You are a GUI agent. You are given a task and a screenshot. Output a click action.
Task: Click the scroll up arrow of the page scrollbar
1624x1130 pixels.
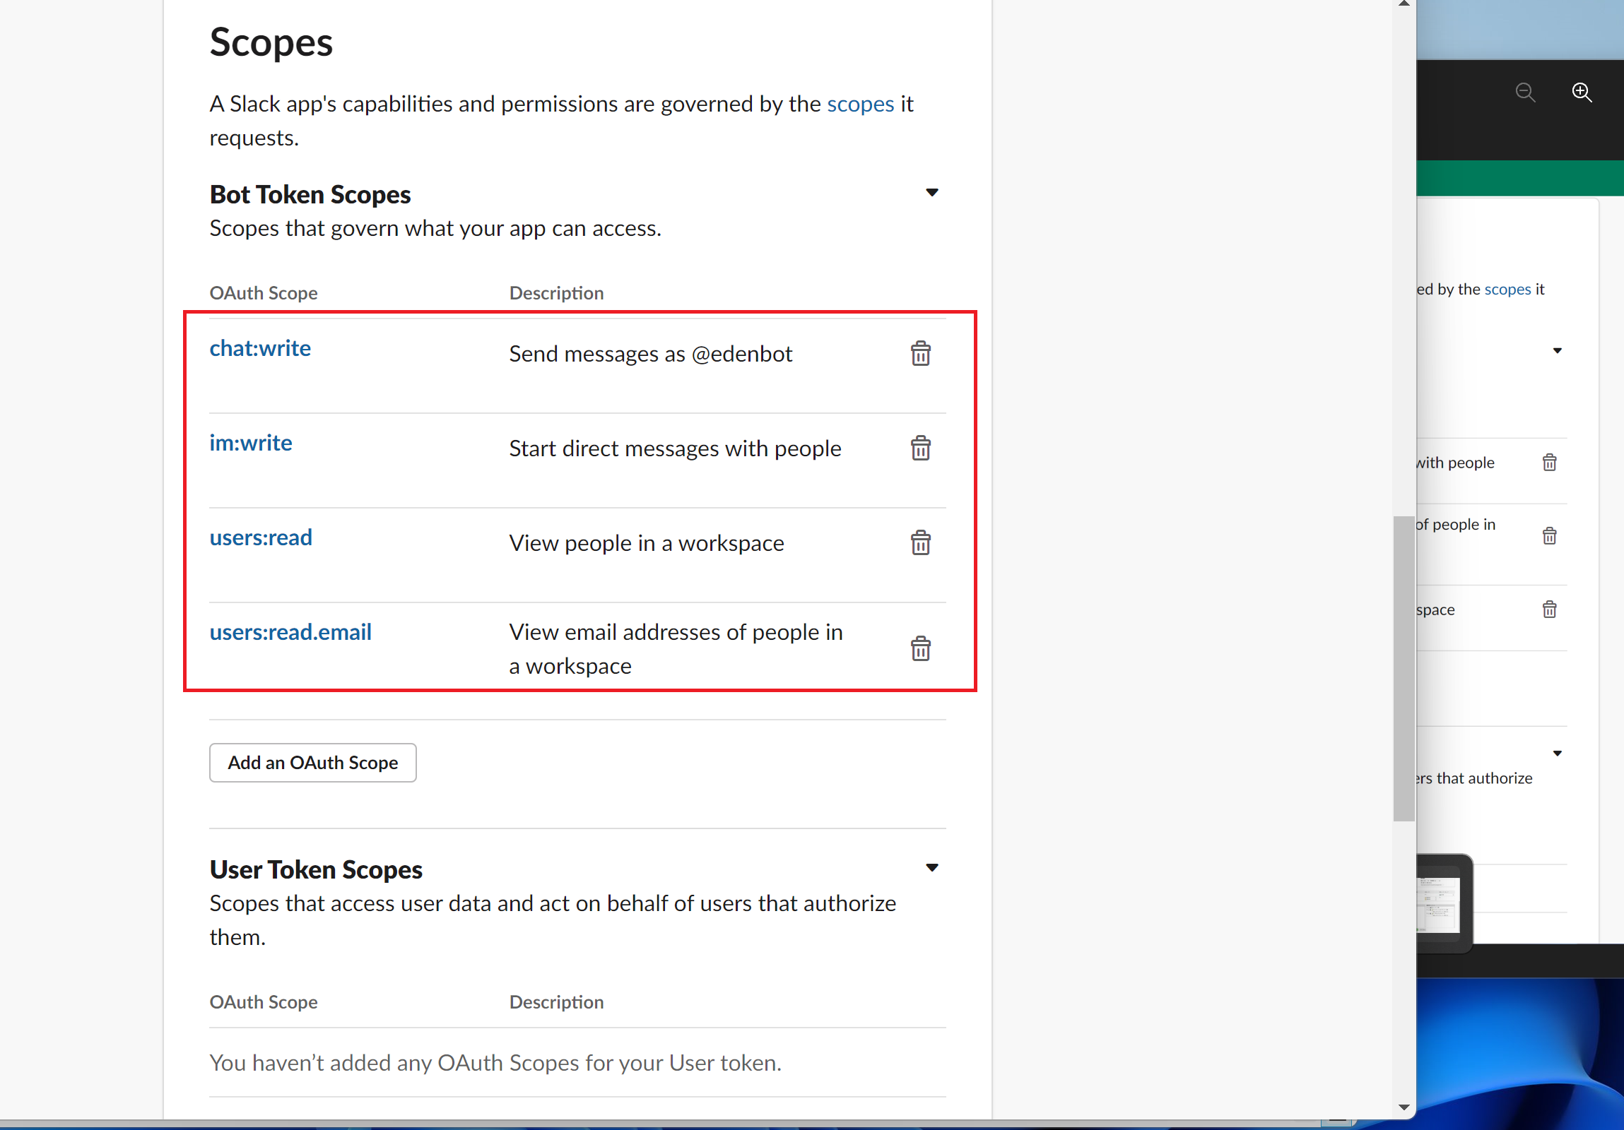[1405, 4]
